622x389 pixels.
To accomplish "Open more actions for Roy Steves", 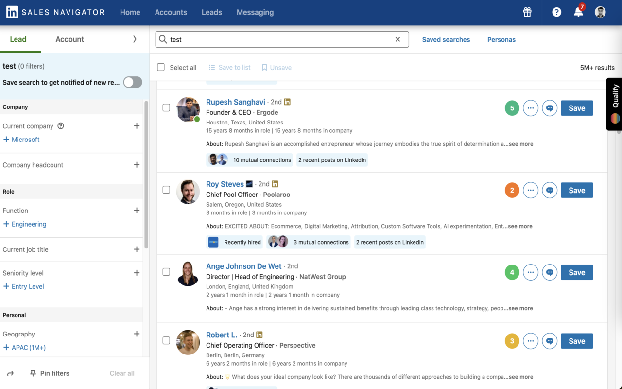I will pos(531,190).
